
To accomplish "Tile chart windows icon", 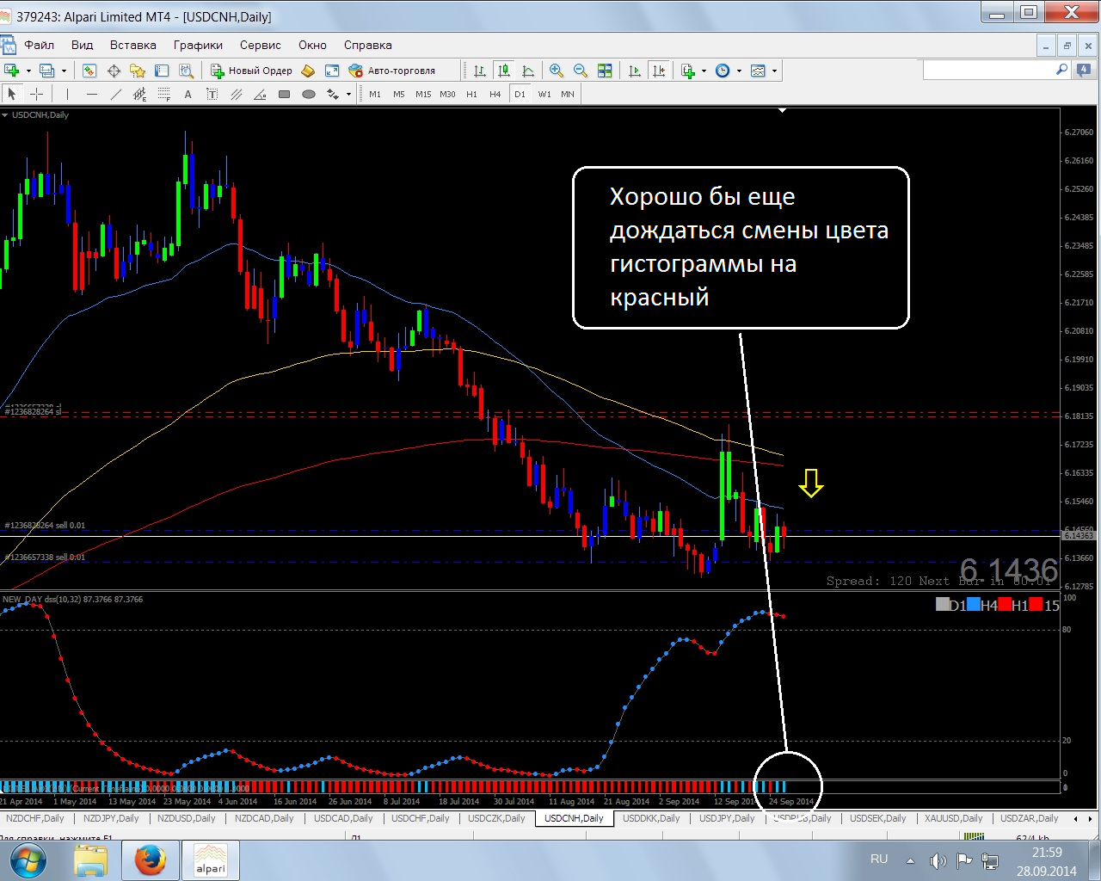I will pos(605,71).
